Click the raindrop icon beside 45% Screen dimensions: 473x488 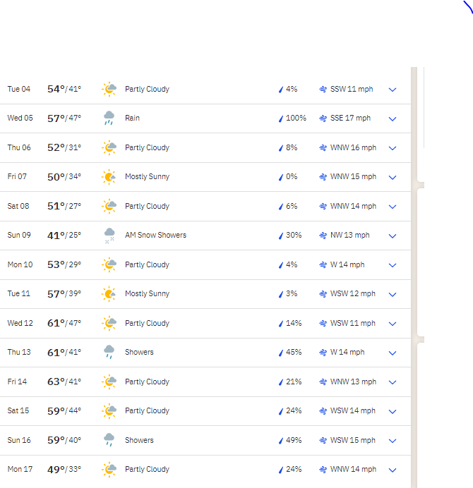[x=281, y=353]
